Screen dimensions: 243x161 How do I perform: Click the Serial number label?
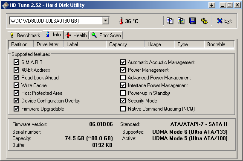tap(27, 132)
